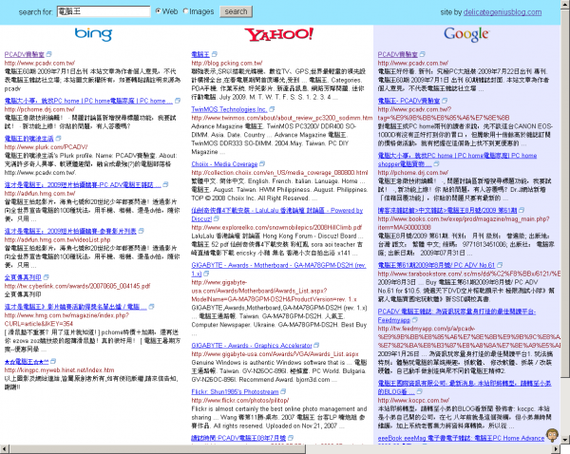This screenshot has width=570, height=454.
Task: Open Choiix - Media Coverage result link
Action: coord(225,162)
